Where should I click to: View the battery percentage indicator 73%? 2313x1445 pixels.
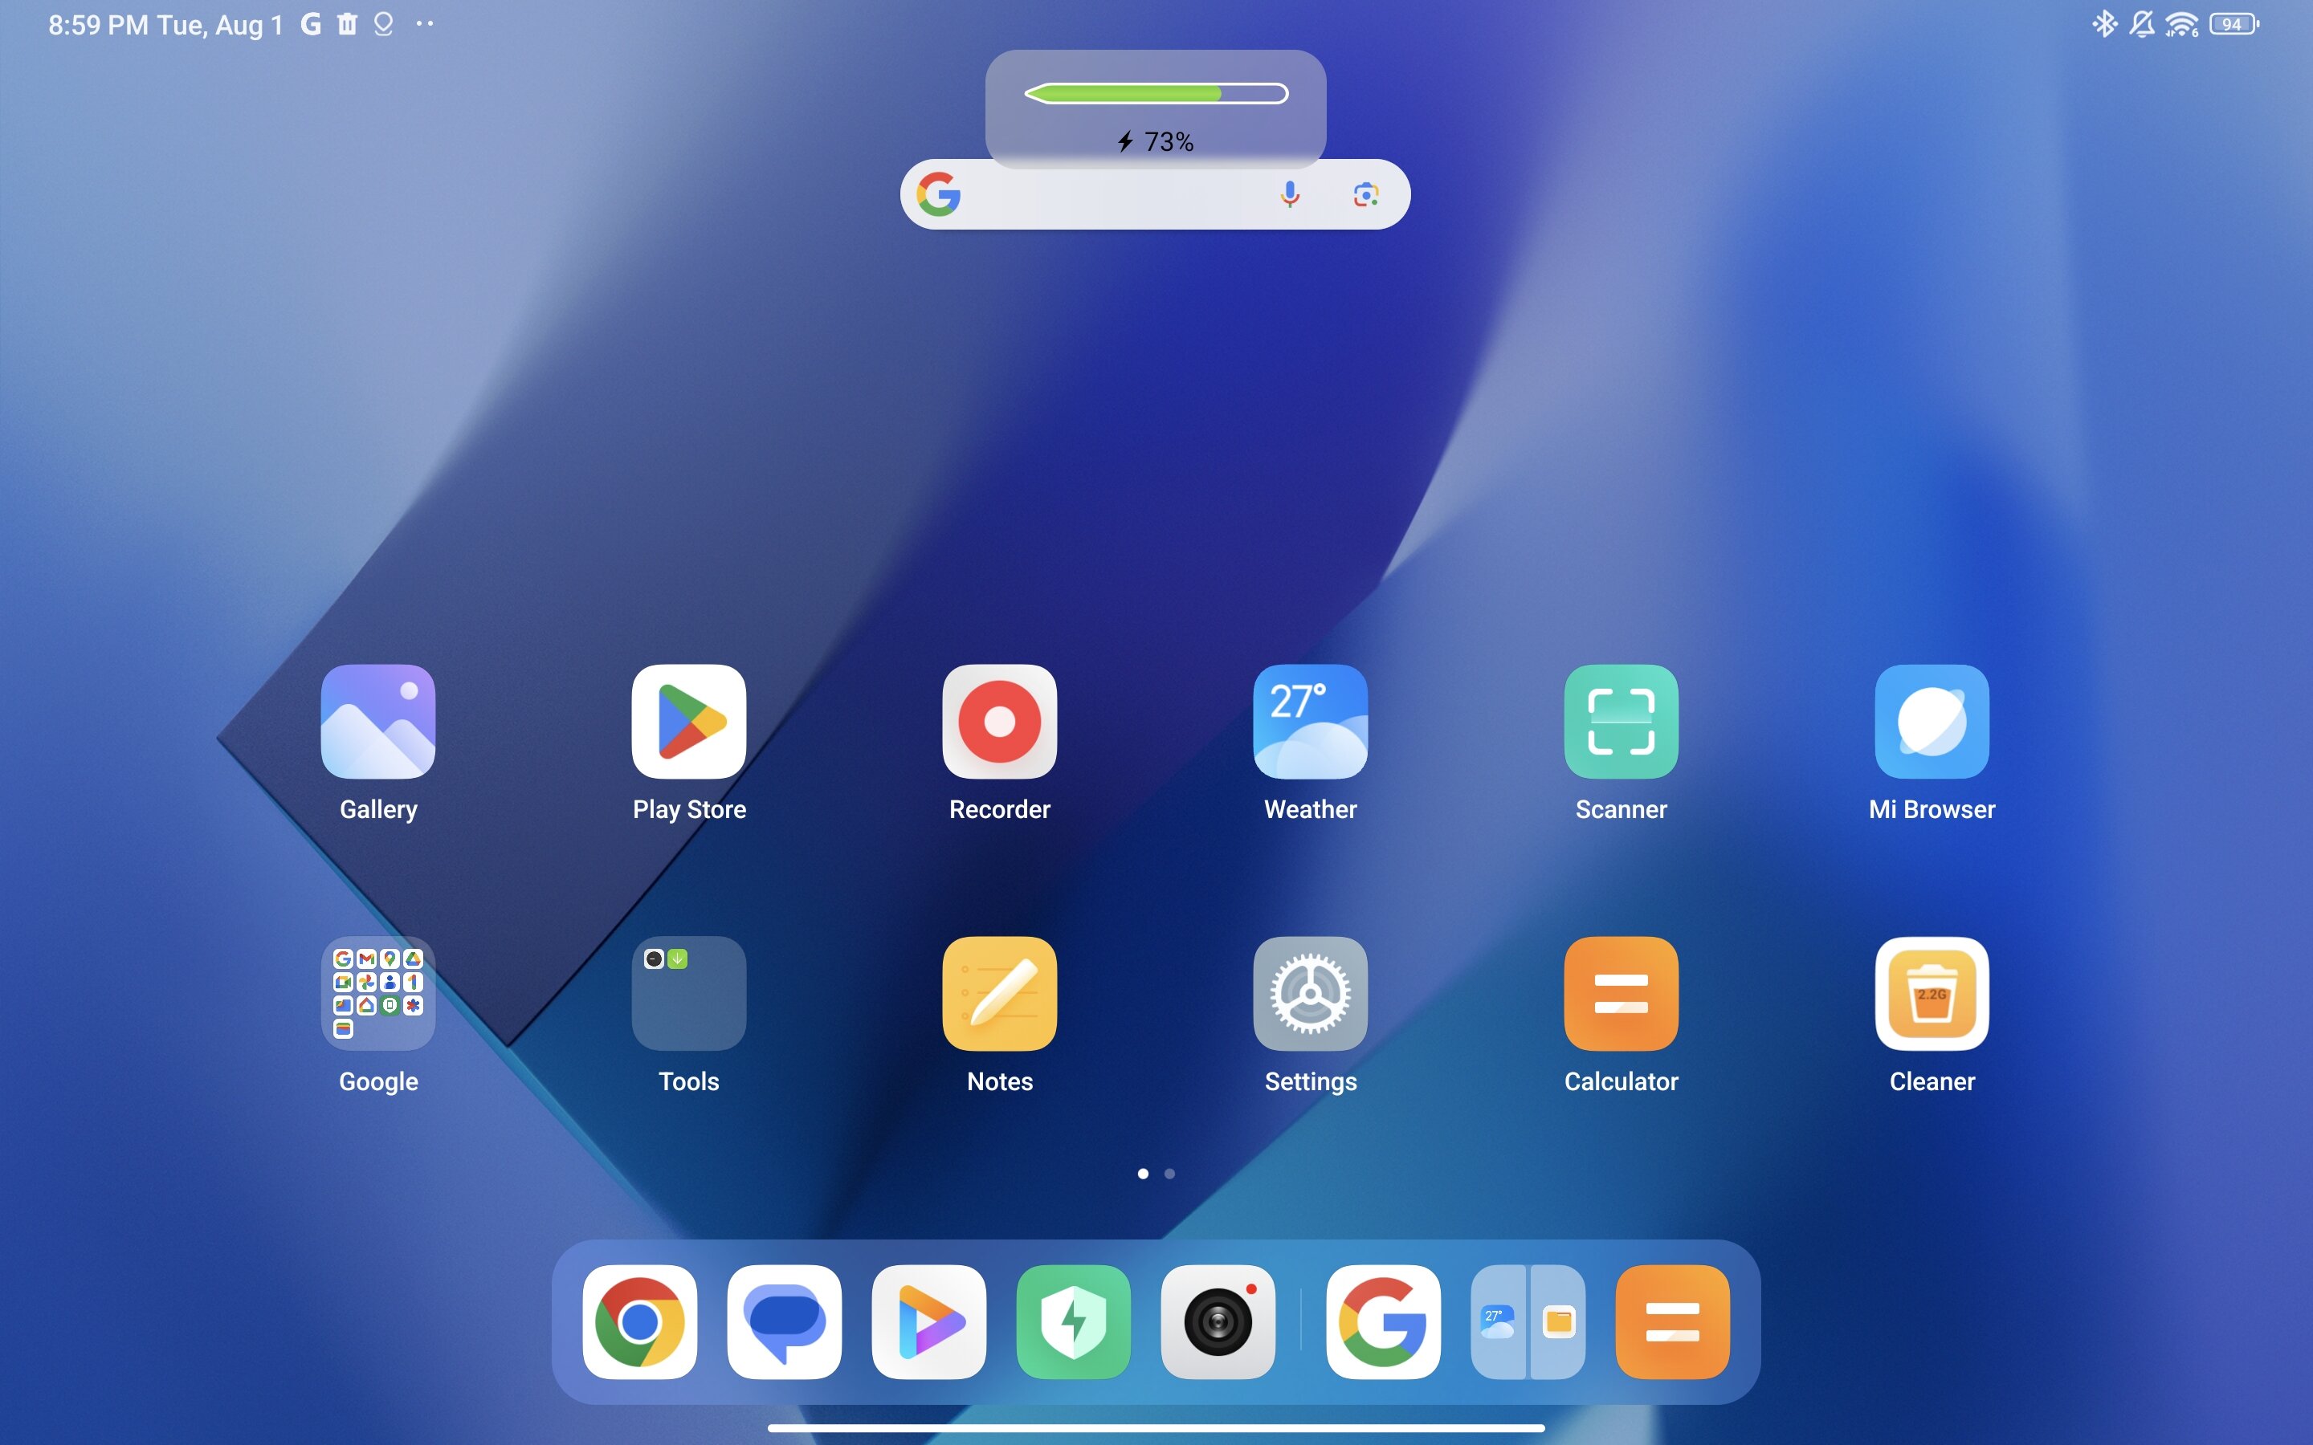click(1156, 140)
